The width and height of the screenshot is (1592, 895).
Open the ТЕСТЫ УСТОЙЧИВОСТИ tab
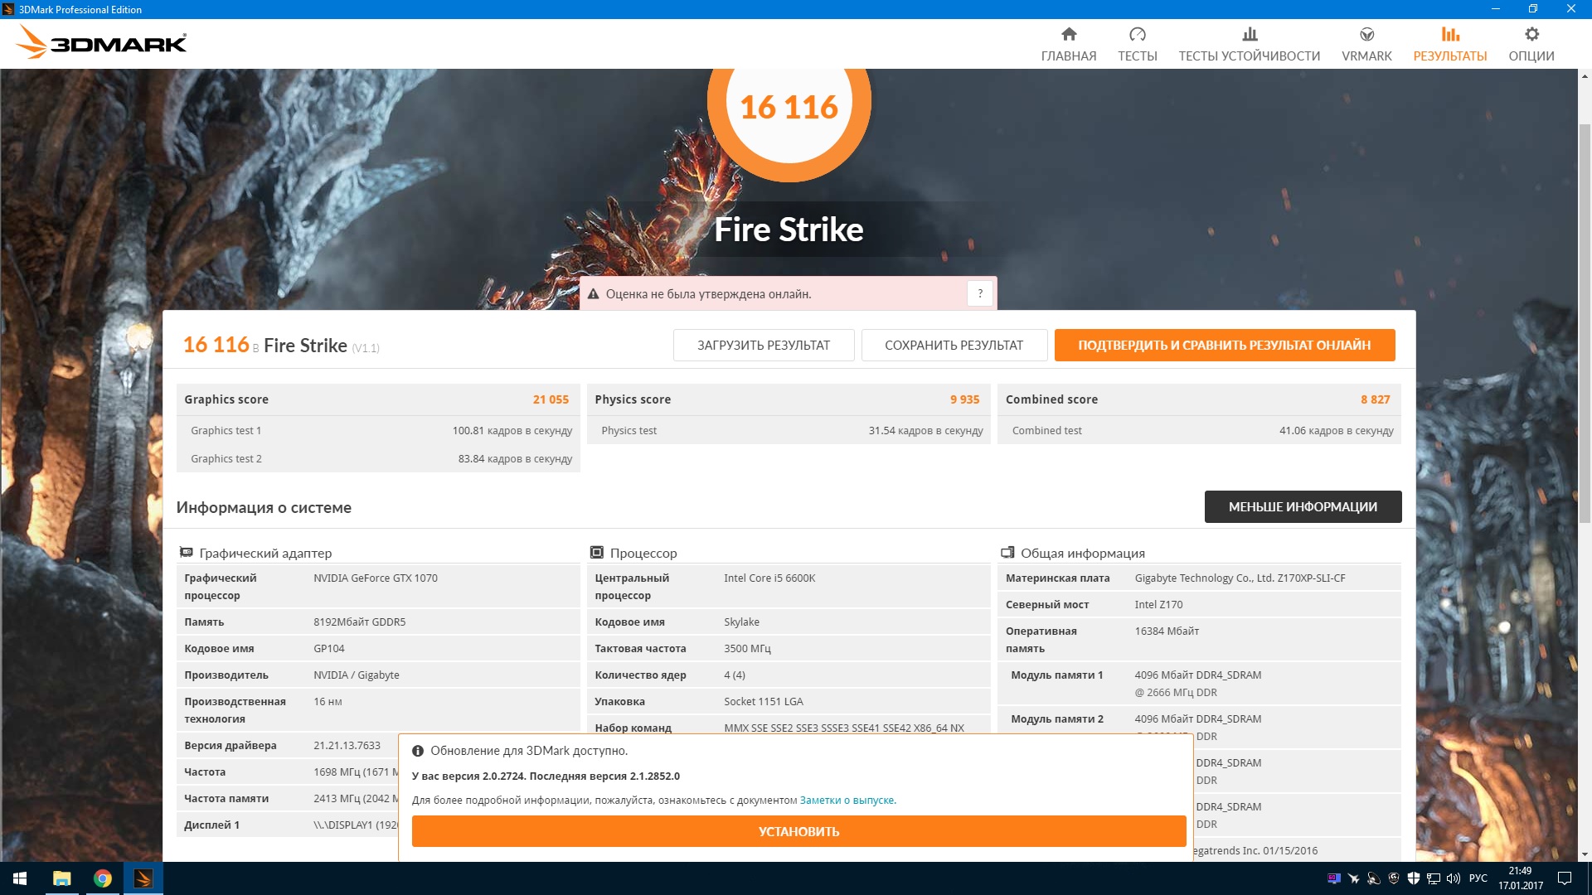(x=1249, y=56)
